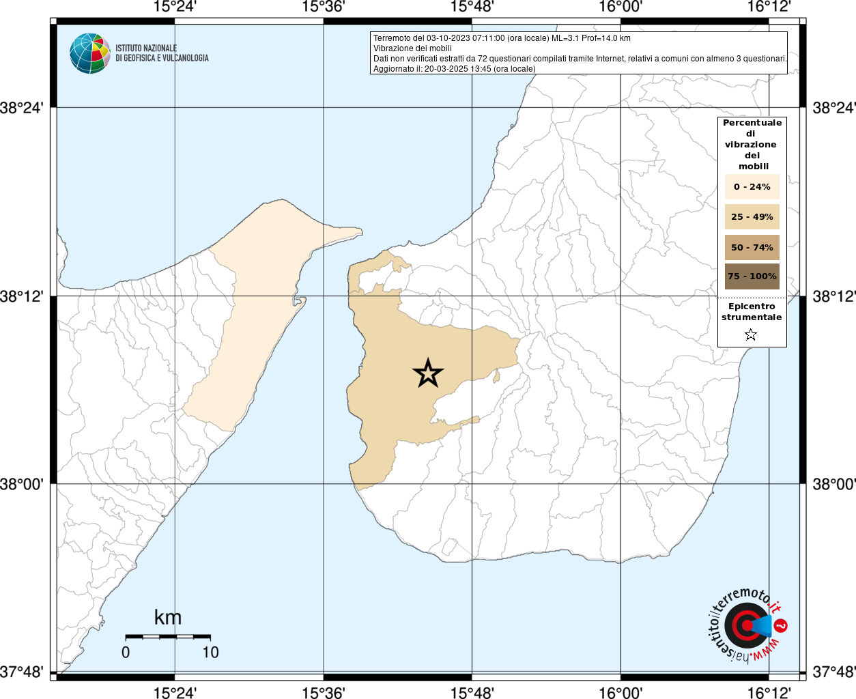Click the bottom axis label 15°48'

[472, 692]
